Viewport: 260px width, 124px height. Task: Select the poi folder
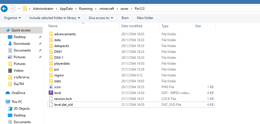coord(56,69)
